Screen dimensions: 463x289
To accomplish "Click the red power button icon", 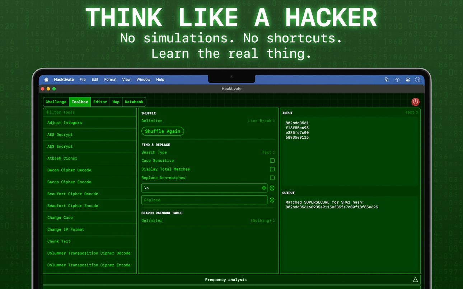I will coord(415,102).
